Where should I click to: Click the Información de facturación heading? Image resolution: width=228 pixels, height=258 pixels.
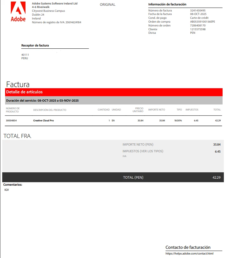167,4
